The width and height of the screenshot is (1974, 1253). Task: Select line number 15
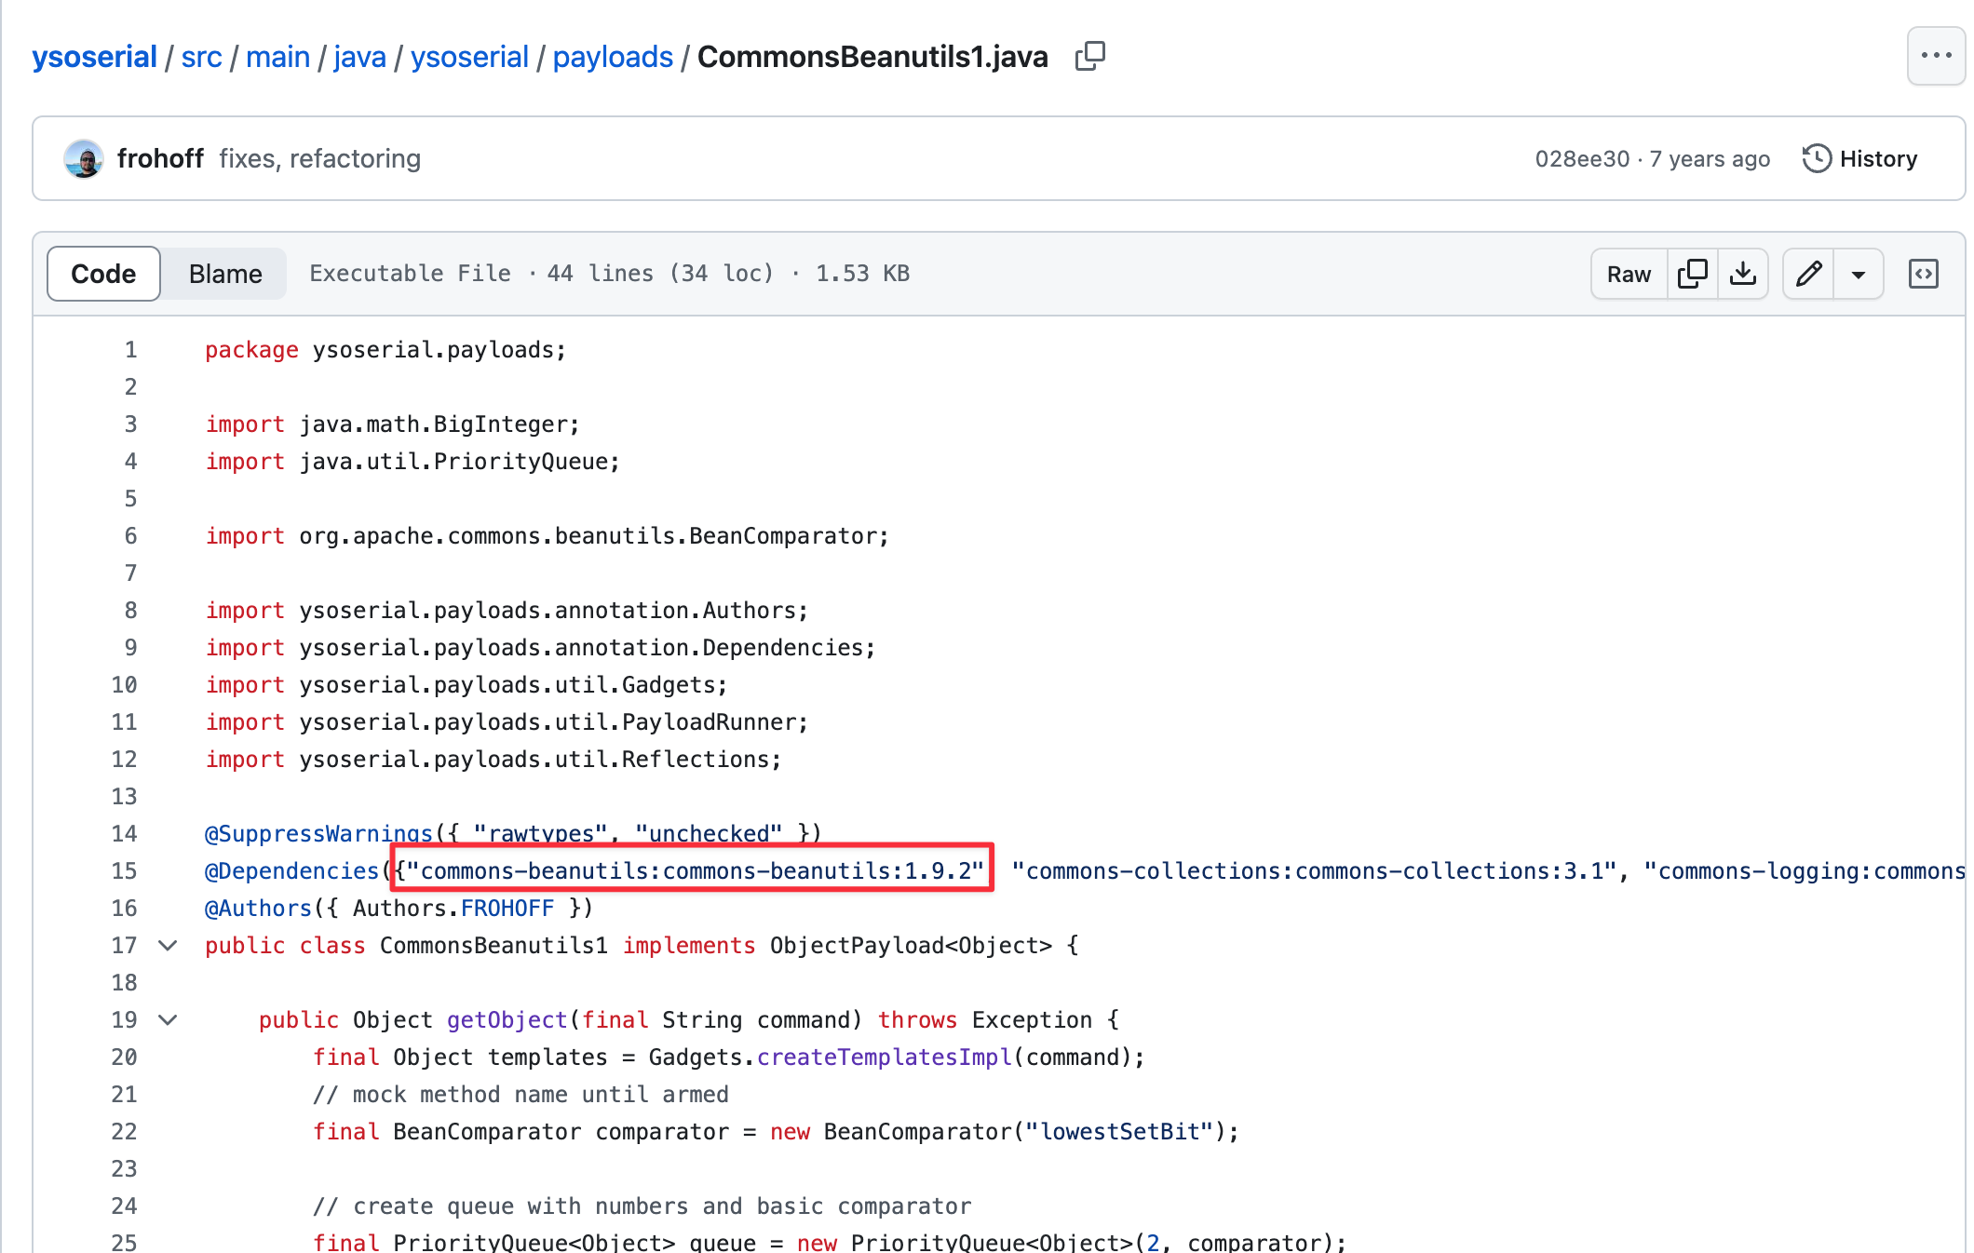(x=124, y=871)
